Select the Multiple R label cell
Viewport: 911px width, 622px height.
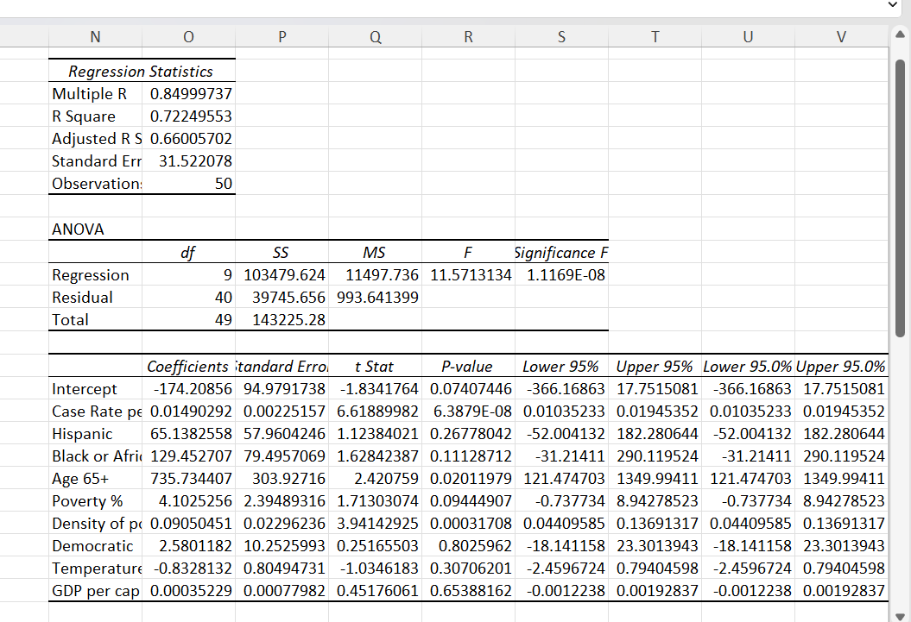[x=95, y=93]
